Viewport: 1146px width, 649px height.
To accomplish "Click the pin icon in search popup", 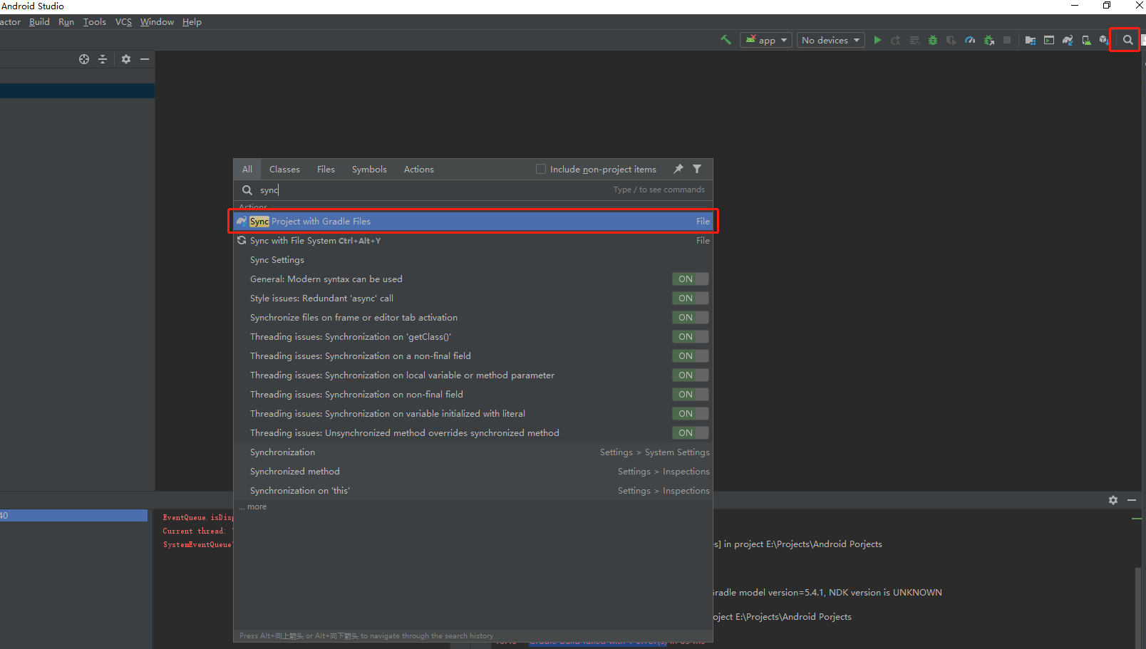I will tap(678, 169).
